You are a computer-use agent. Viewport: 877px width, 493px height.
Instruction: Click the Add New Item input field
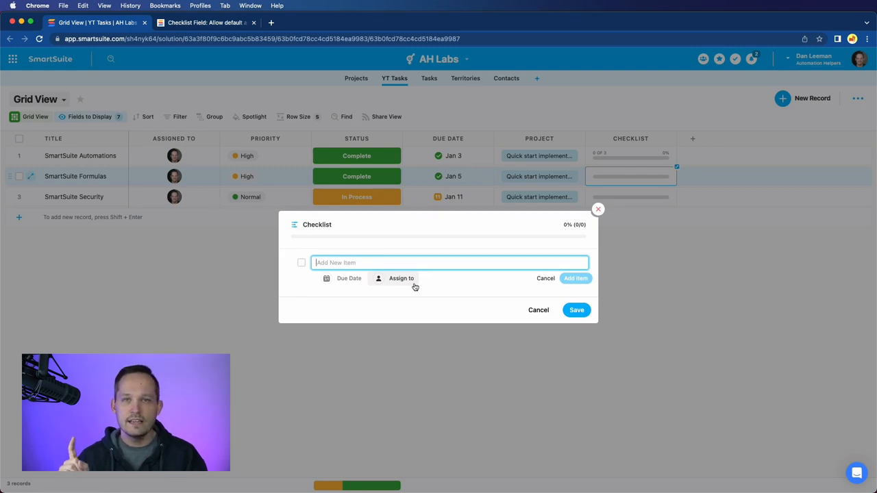pos(450,263)
